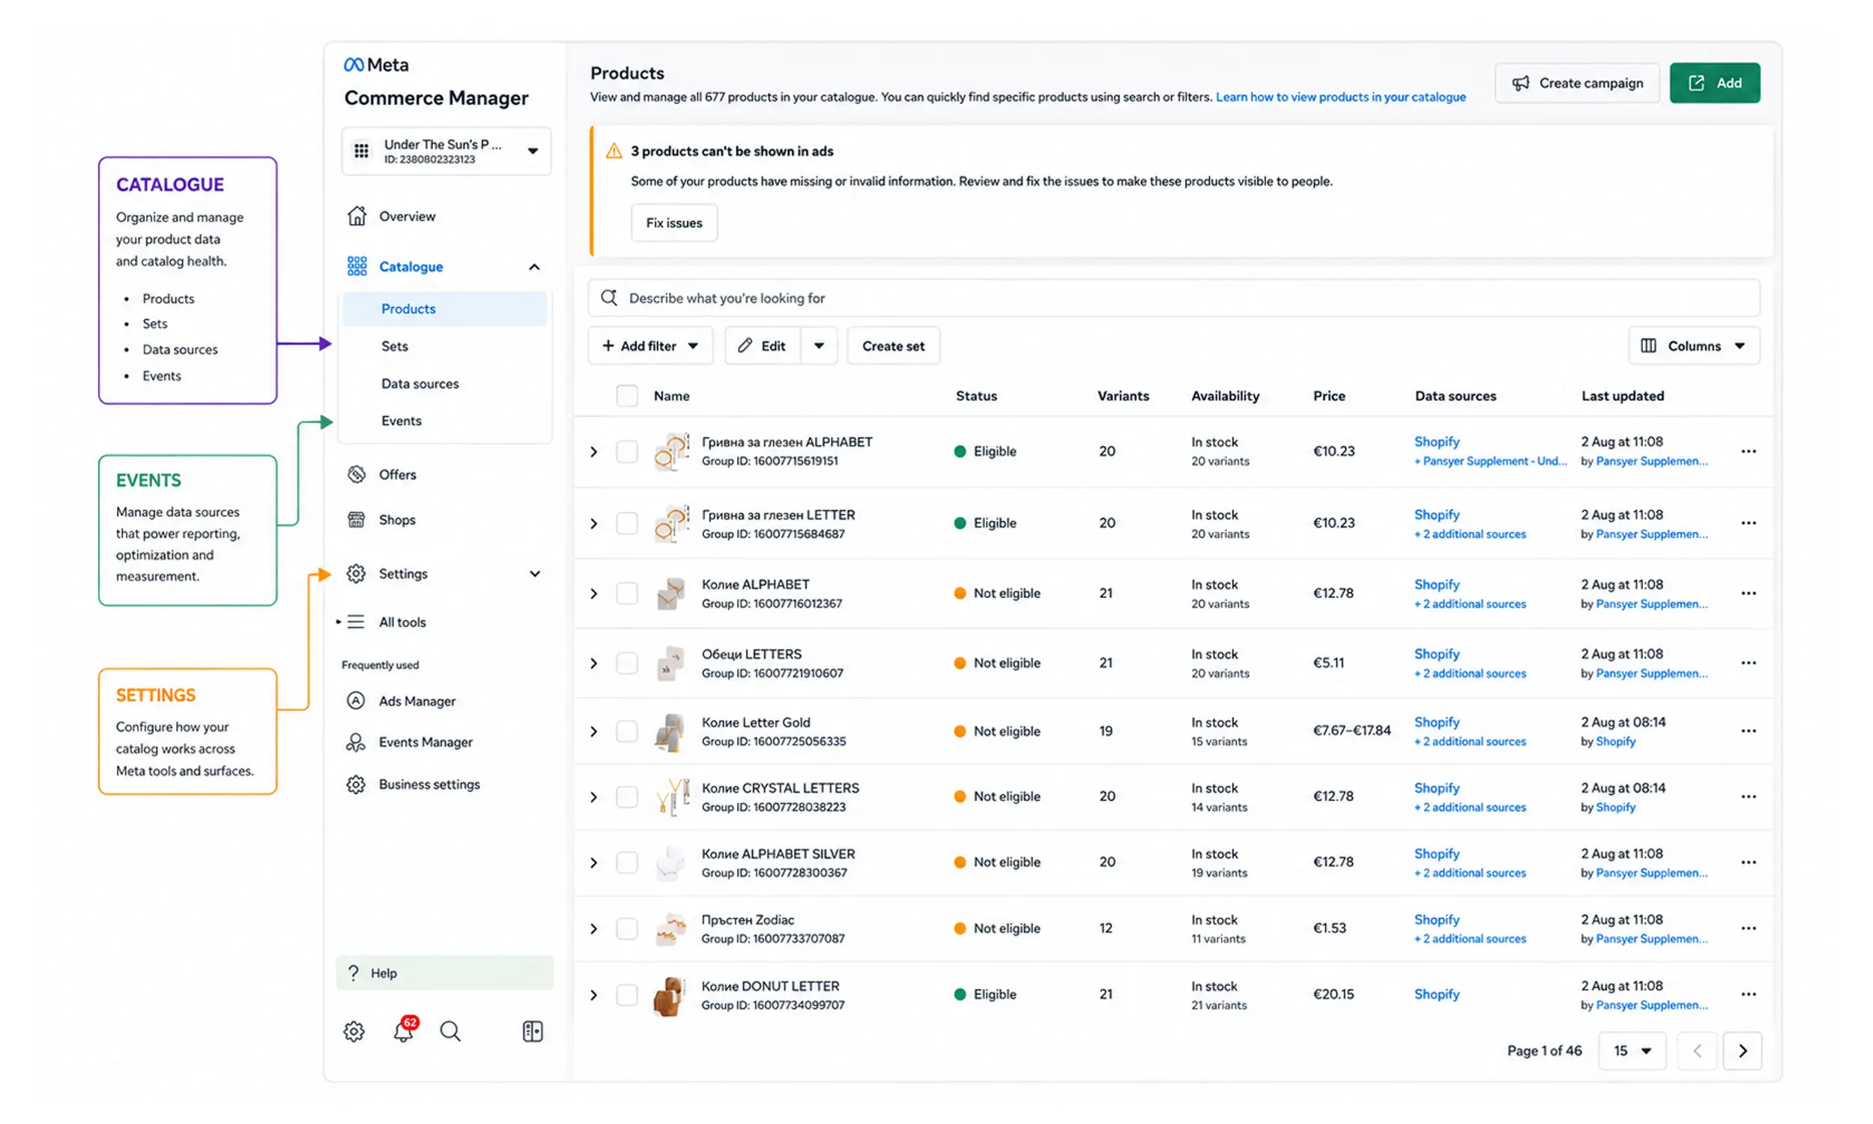
Task: Click the Business settings gear icon
Action: [356, 784]
